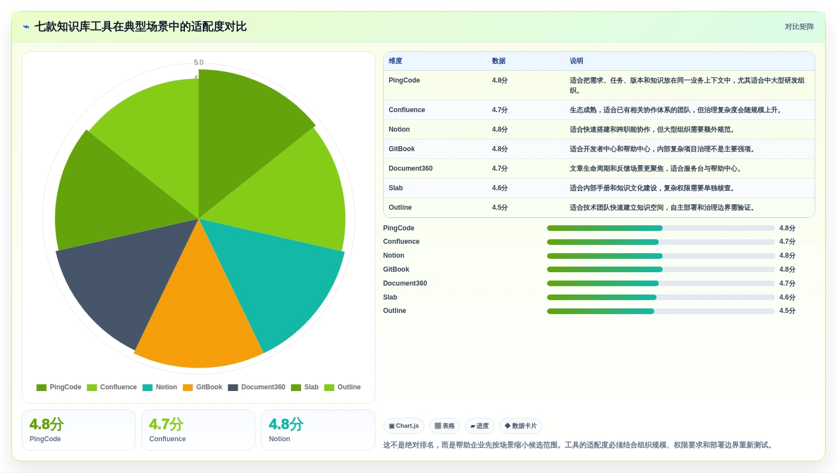Click the 进度 chip
Screen dimensions: 837x473
479,426
